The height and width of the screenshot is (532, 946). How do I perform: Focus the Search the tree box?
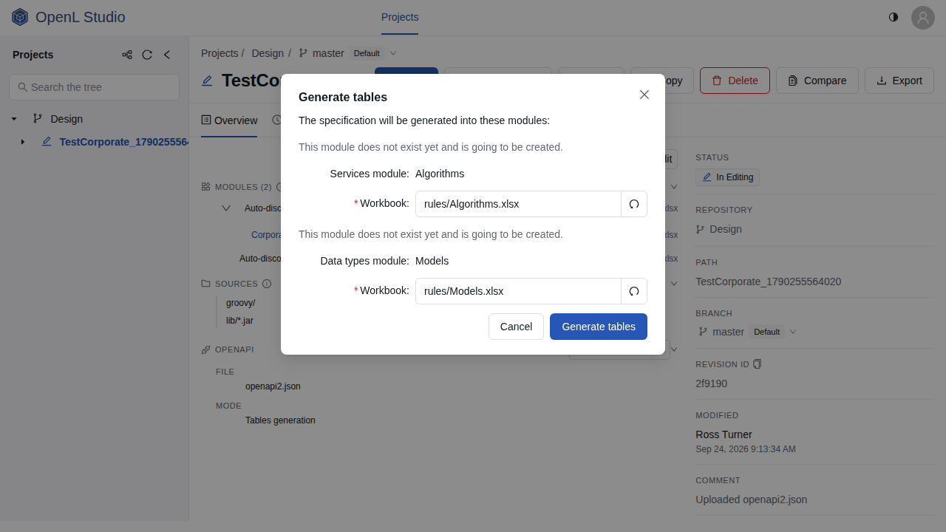click(x=94, y=87)
